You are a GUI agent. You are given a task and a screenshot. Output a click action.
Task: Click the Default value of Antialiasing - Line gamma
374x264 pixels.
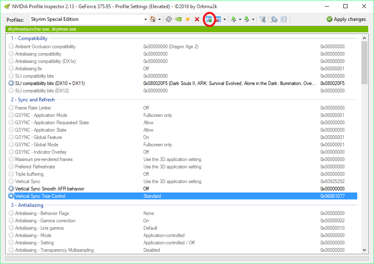tap(150, 228)
